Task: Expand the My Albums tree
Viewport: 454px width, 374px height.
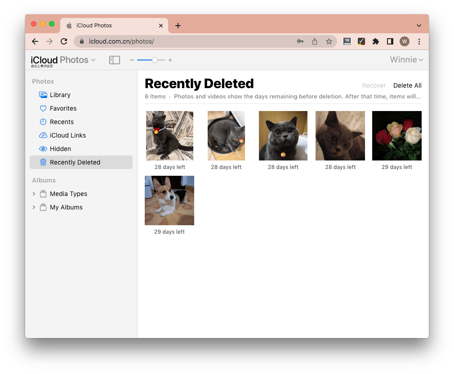Action: tap(34, 207)
